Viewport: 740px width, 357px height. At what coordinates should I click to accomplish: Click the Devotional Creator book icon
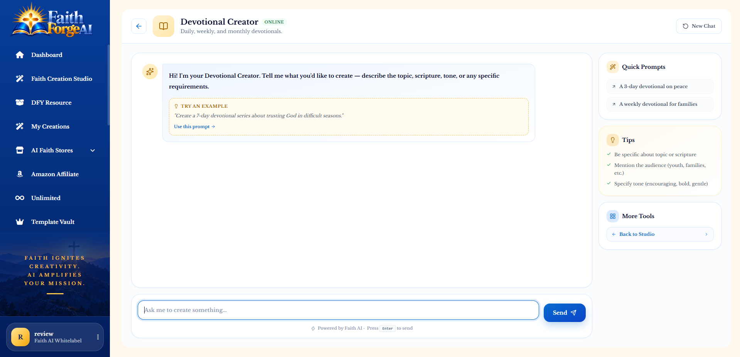(x=164, y=26)
